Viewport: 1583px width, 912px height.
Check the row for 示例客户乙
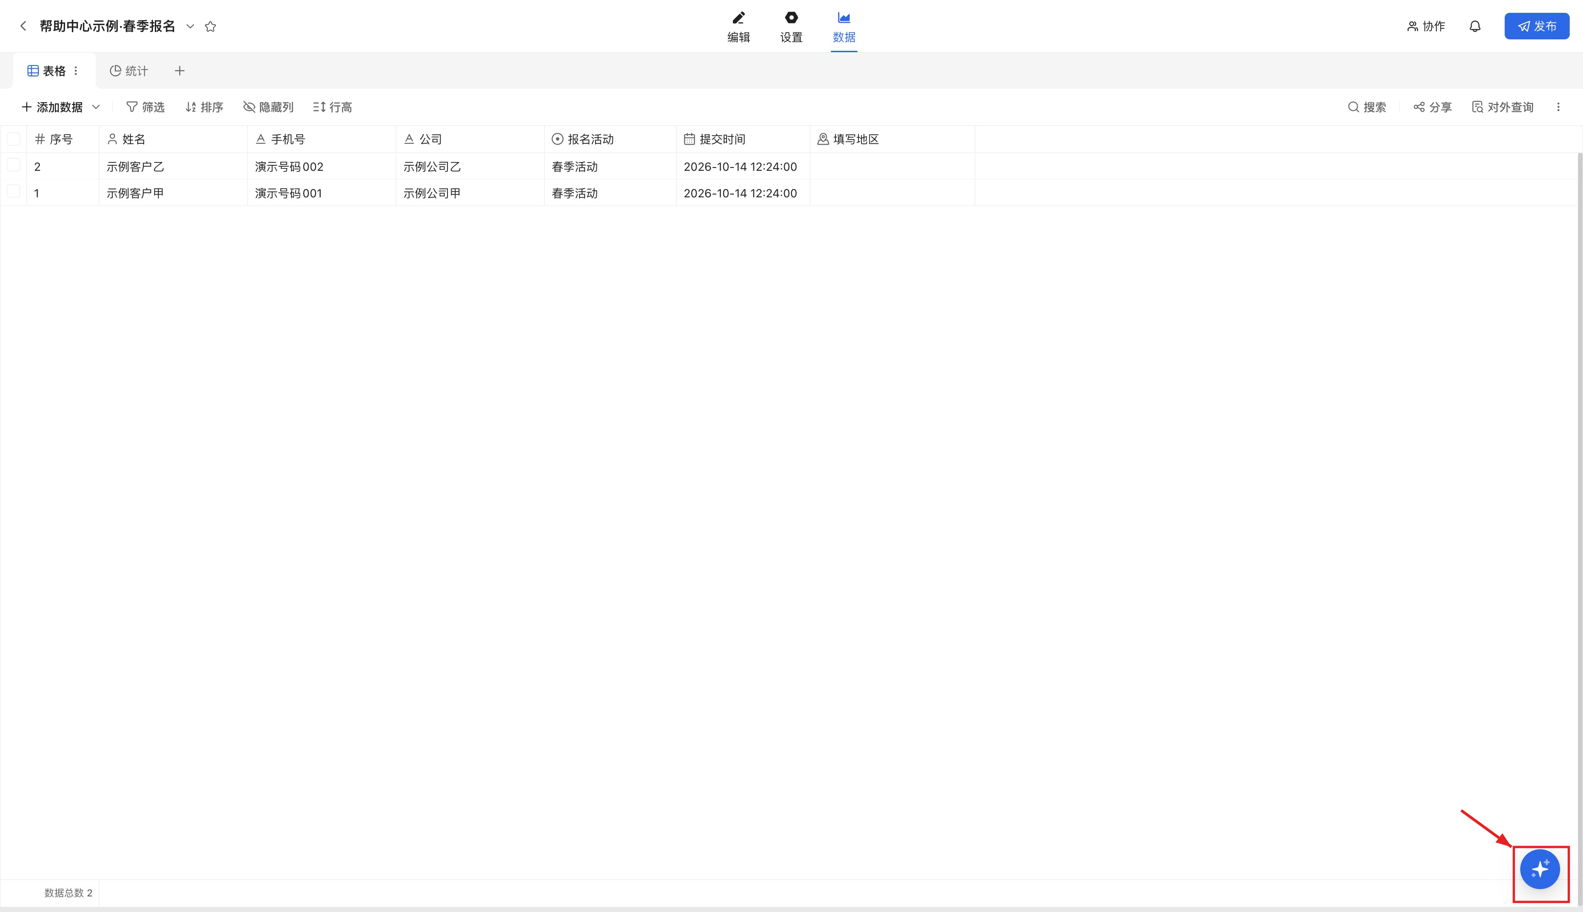point(13,165)
